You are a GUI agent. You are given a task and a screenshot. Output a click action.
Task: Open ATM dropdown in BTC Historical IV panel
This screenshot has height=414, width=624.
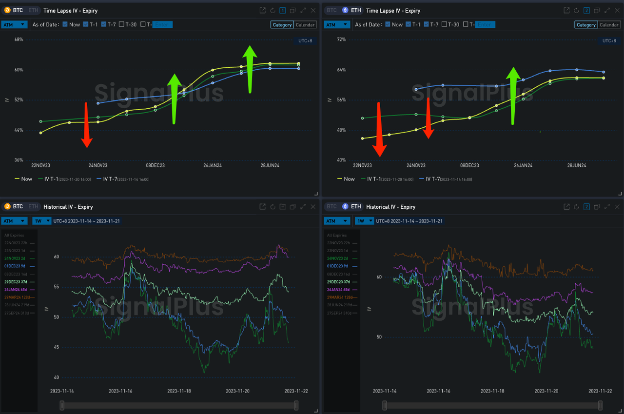point(14,221)
